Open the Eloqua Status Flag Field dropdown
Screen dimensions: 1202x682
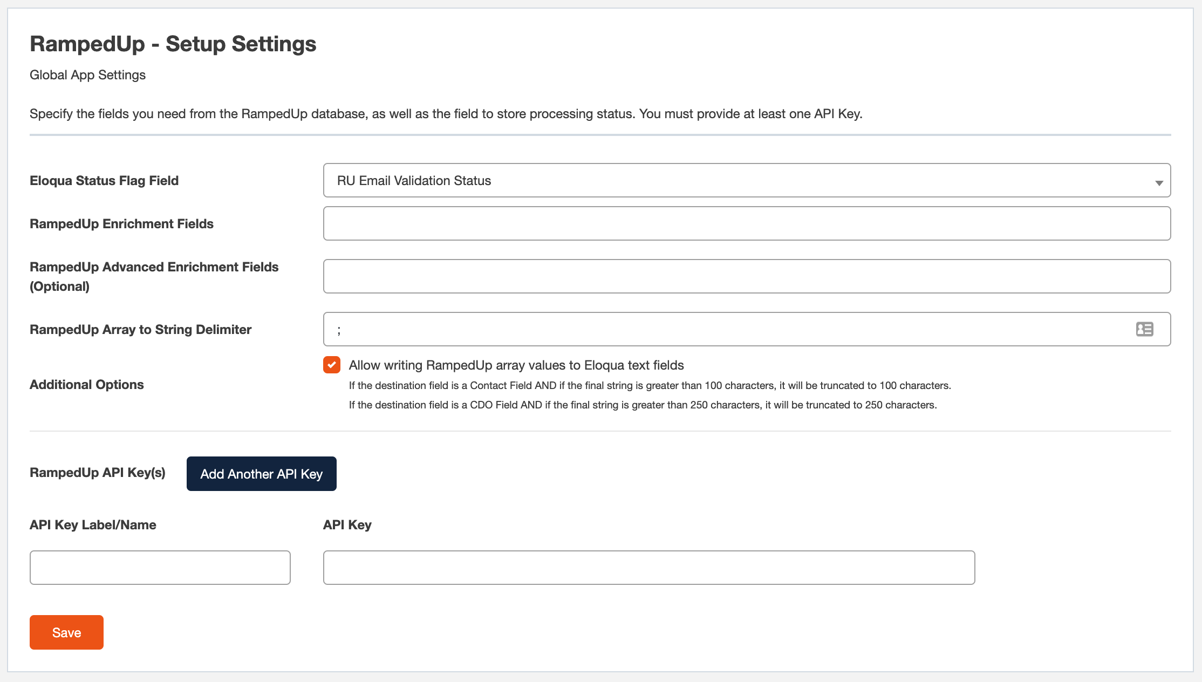click(x=747, y=180)
